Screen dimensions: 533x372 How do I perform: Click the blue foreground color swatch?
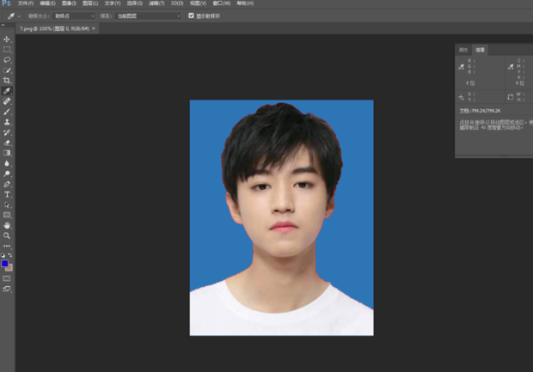click(x=5, y=264)
